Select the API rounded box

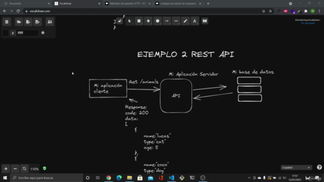click(x=176, y=96)
